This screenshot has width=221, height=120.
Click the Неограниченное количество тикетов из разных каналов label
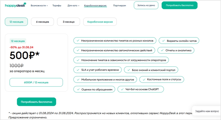click(117, 41)
